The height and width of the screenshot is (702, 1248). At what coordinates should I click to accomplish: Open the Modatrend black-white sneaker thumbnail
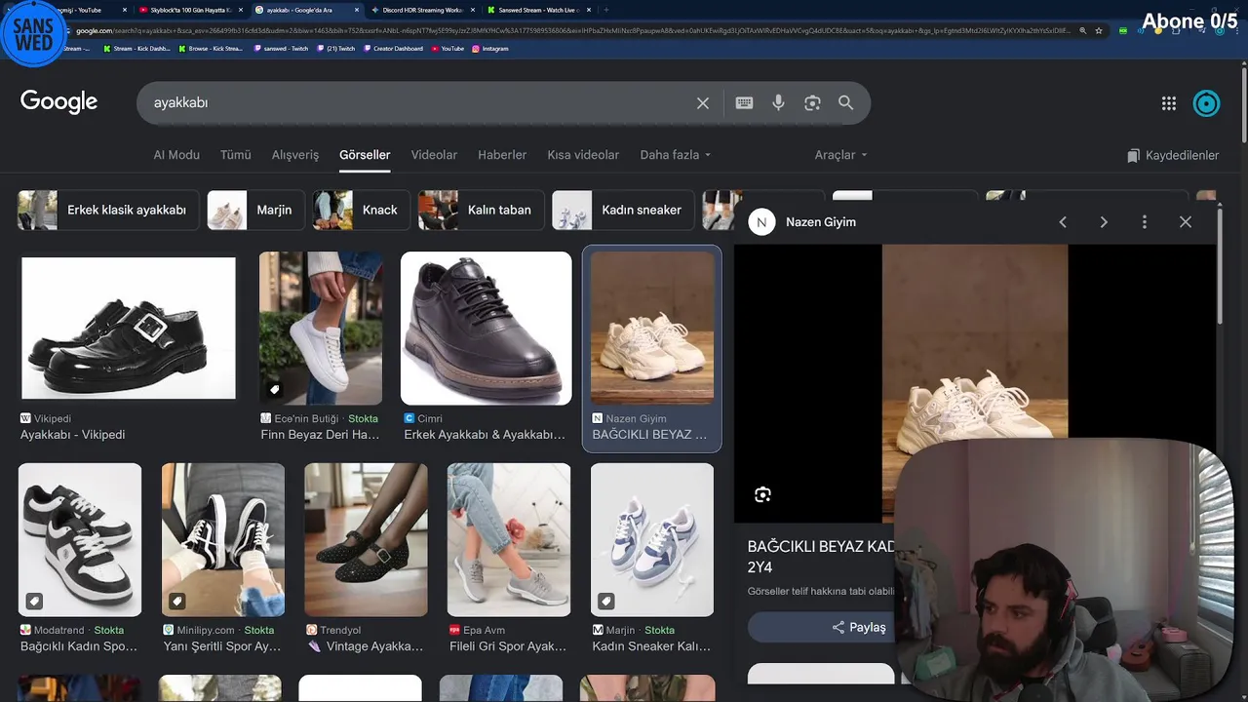point(80,539)
